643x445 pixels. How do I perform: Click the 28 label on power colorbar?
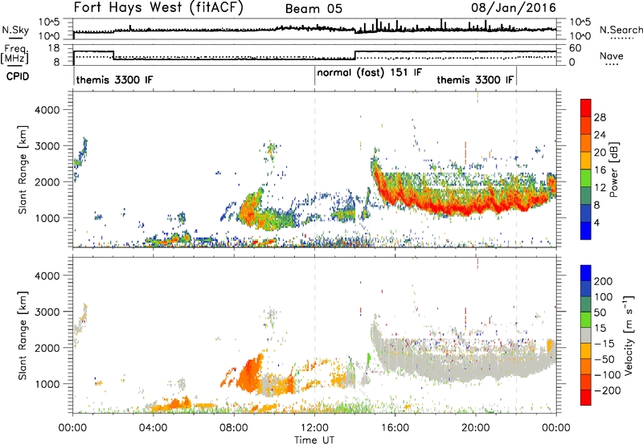(x=600, y=117)
